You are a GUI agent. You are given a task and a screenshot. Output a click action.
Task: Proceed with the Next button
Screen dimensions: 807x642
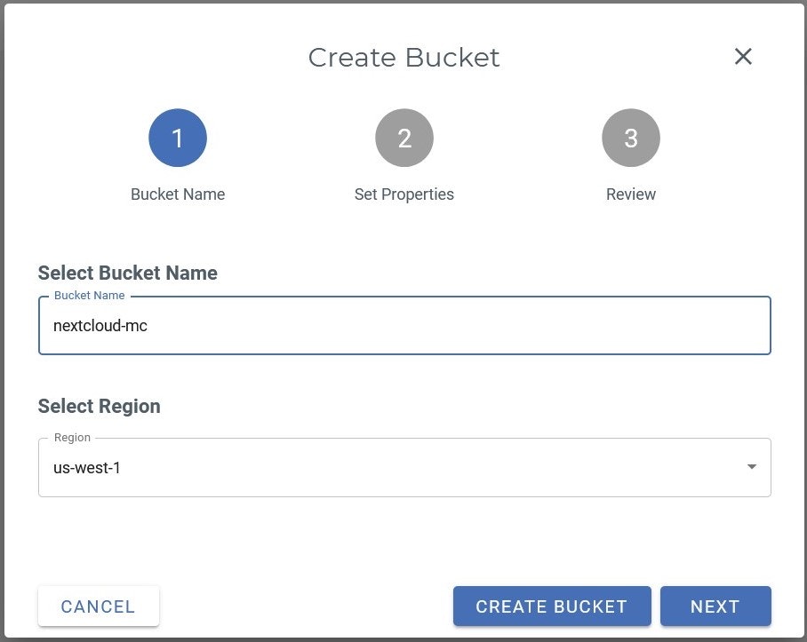coord(715,606)
